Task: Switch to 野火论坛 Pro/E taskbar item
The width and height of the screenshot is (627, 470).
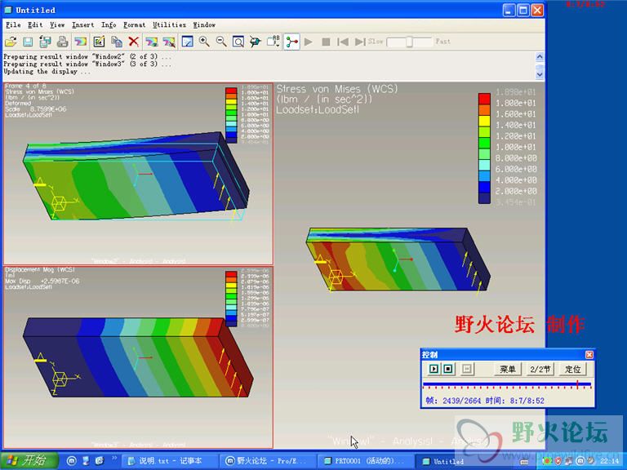Action: pyautogui.click(x=267, y=461)
